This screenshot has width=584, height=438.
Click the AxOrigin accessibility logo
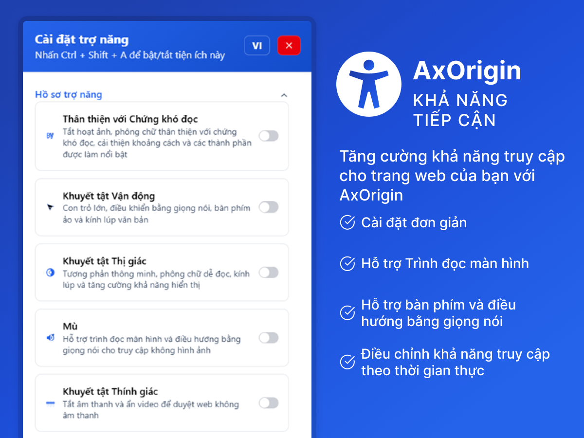[x=369, y=84]
